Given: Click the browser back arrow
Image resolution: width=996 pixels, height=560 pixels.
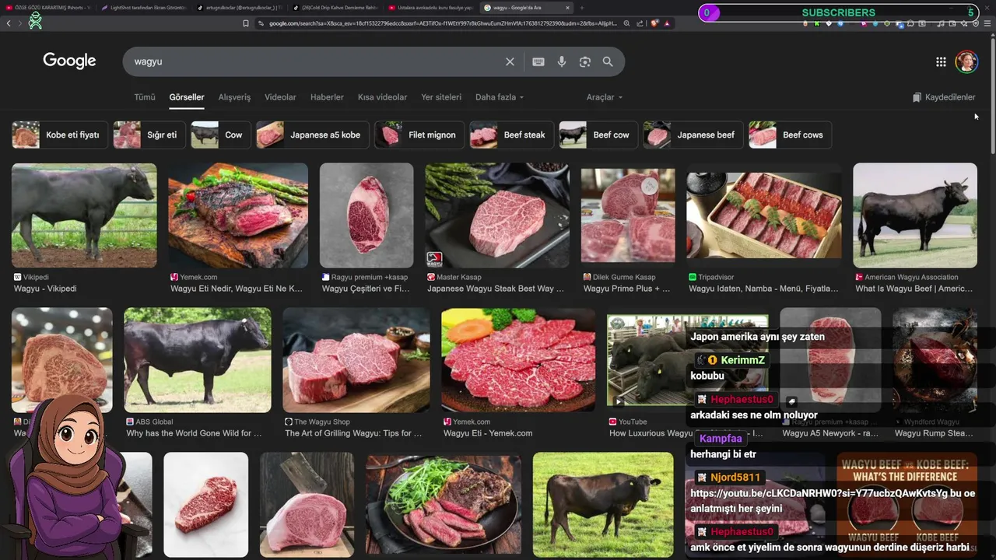Looking at the screenshot, I should (x=9, y=23).
